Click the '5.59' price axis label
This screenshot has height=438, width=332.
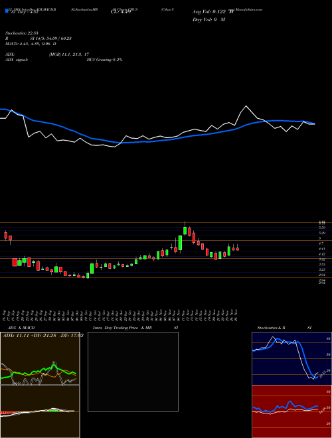click(322, 228)
